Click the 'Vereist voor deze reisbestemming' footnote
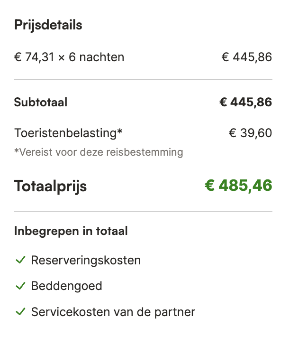 (99, 152)
